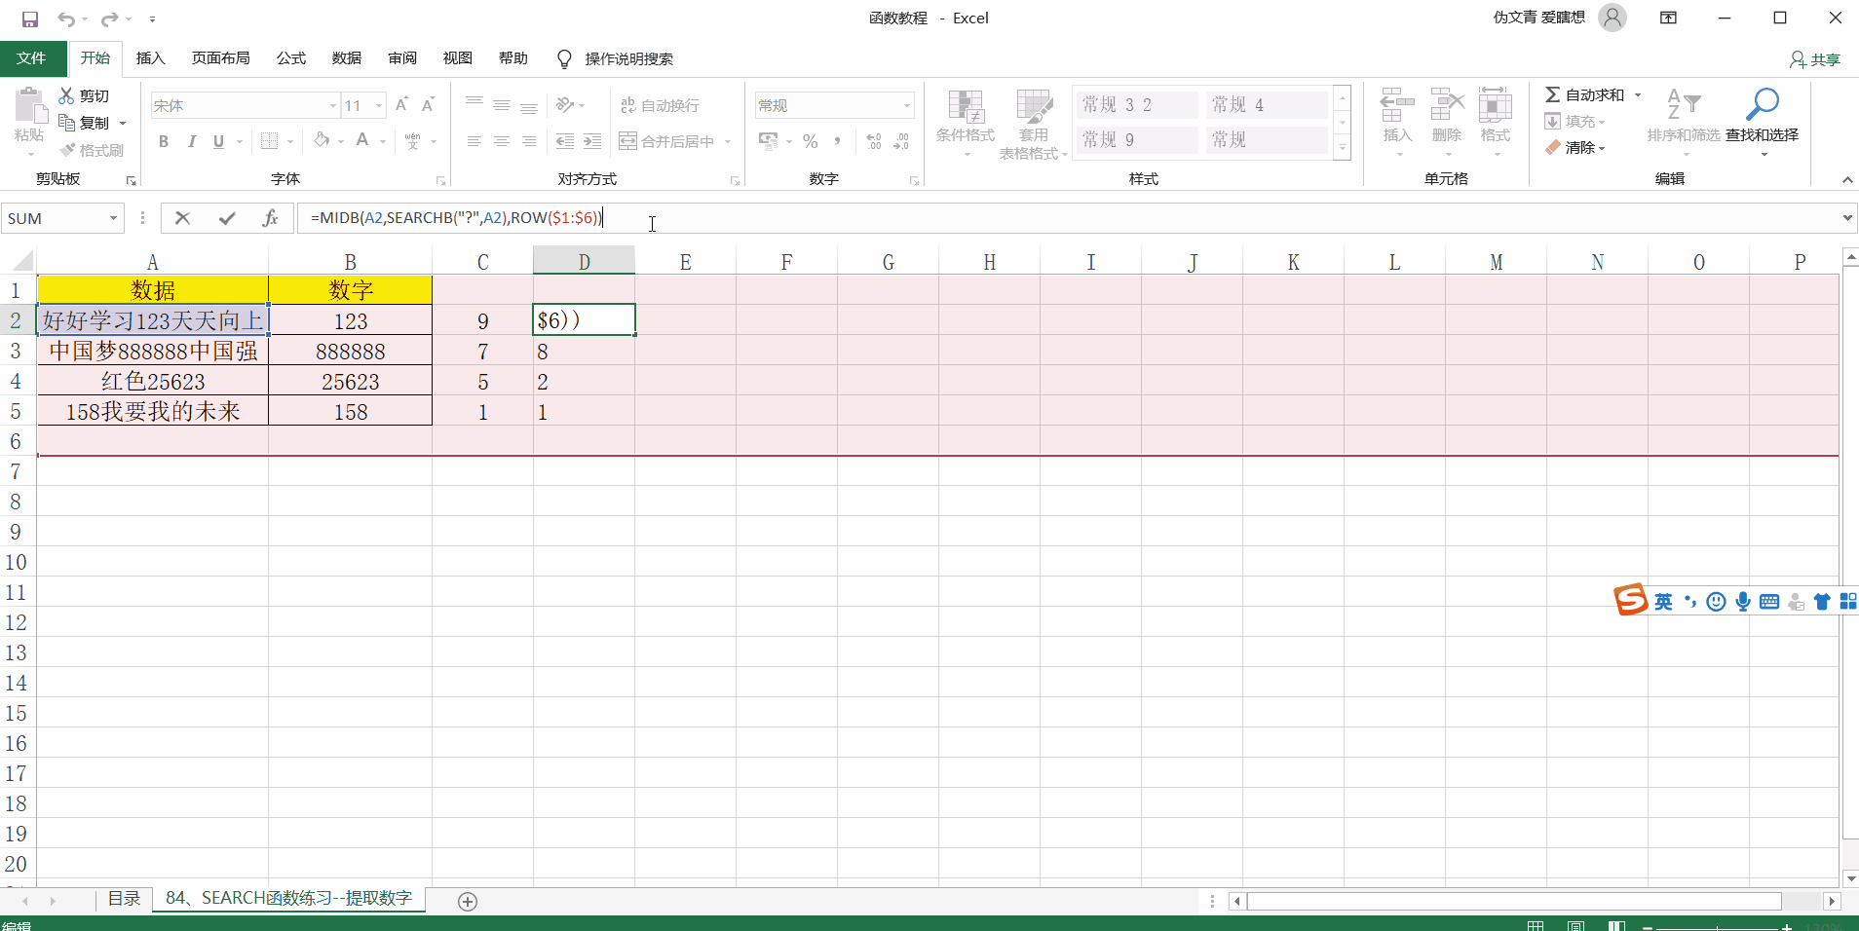Add a new worksheet with the plus button
Viewport: 1859px width, 931px height.
pos(468,902)
